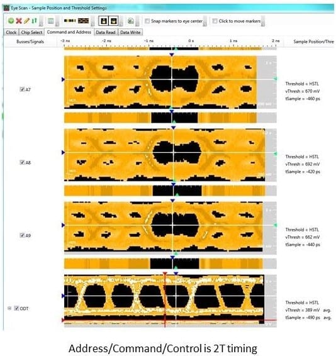The image size is (336, 356).
Task: Enable Snap markers to eye center
Action: point(147,21)
